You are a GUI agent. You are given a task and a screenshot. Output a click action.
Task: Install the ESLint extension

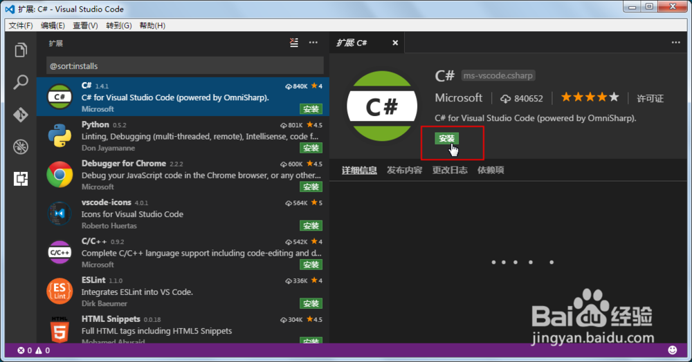311,303
